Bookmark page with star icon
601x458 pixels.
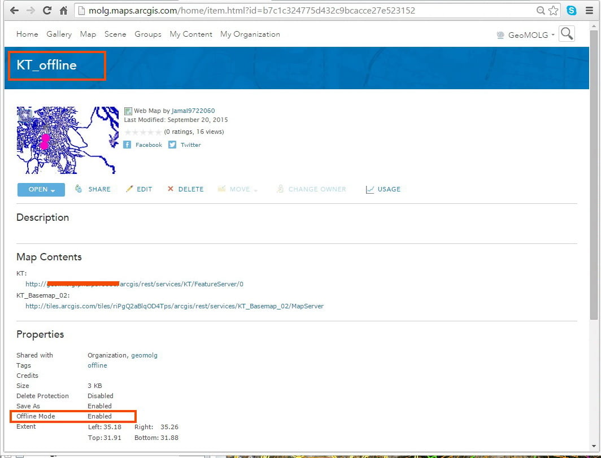(553, 10)
